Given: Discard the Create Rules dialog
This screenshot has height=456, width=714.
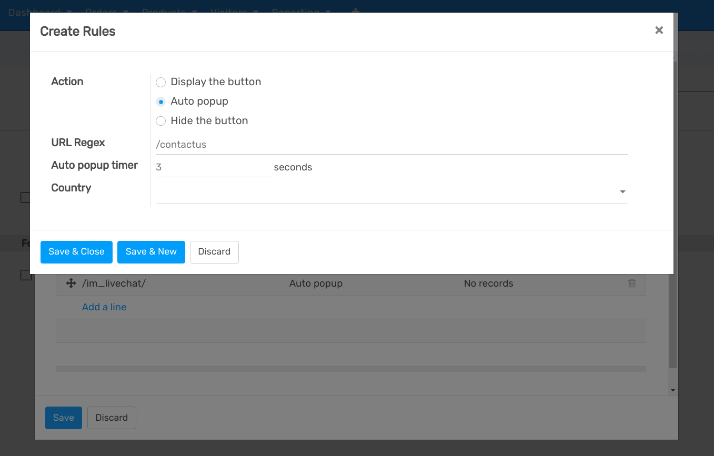Looking at the screenshot, I should [x=214, y=252].
